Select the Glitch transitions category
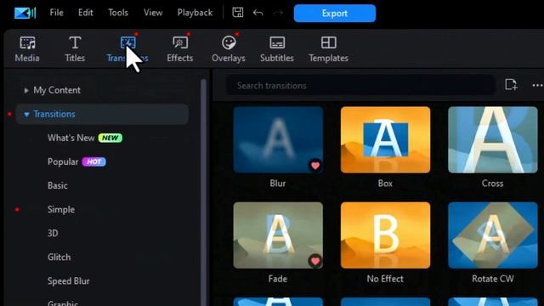Screen dimensions: 544x306 [x=59, y=257]
